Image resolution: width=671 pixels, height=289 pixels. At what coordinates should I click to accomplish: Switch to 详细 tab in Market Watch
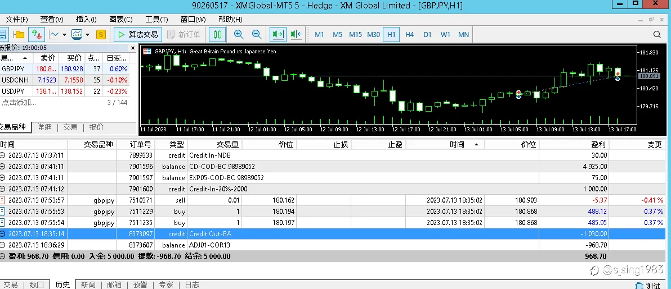pyautogui.click(x=44, y=127)
